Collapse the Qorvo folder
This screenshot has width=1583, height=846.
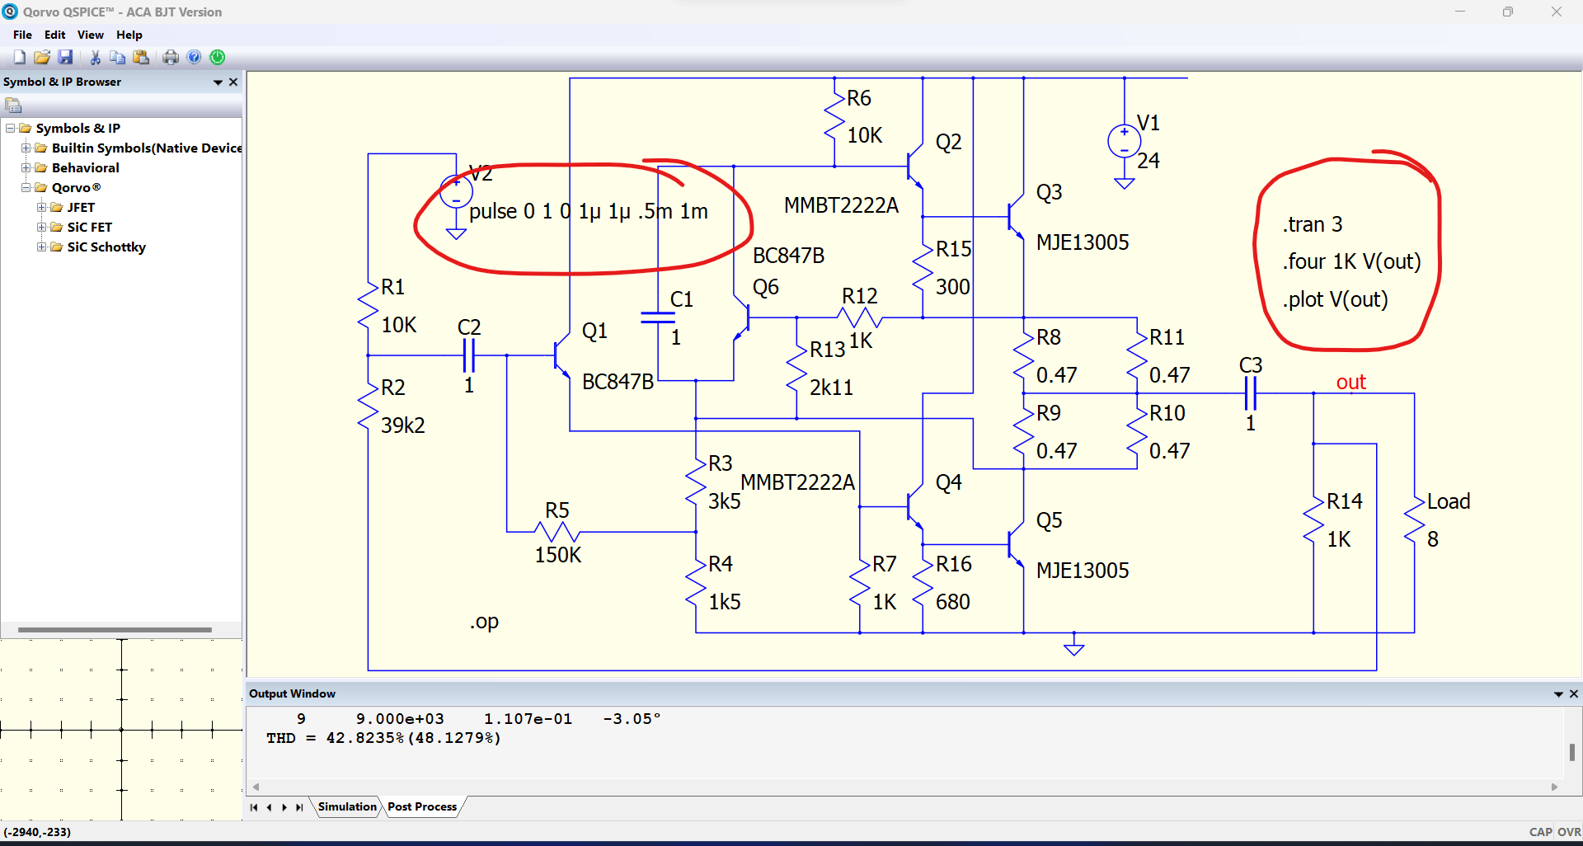click(x=26, y=187)
